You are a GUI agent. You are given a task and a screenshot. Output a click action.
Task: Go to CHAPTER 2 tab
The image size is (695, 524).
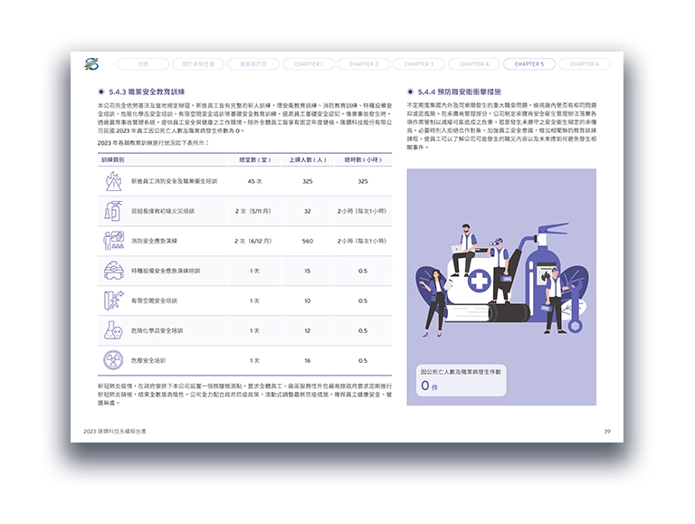point(364,64)
